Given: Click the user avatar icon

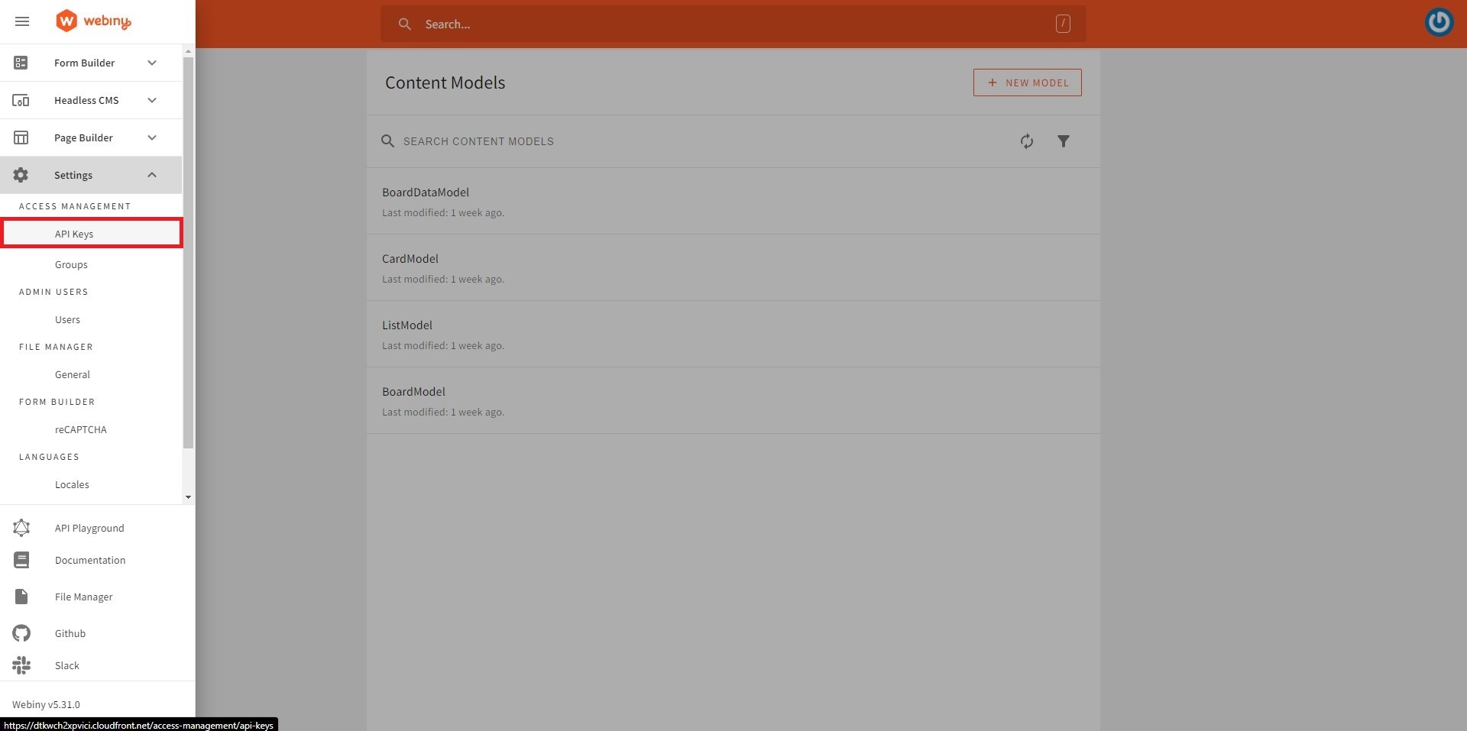Looking at the screenshot, I should coord(1439,21).
